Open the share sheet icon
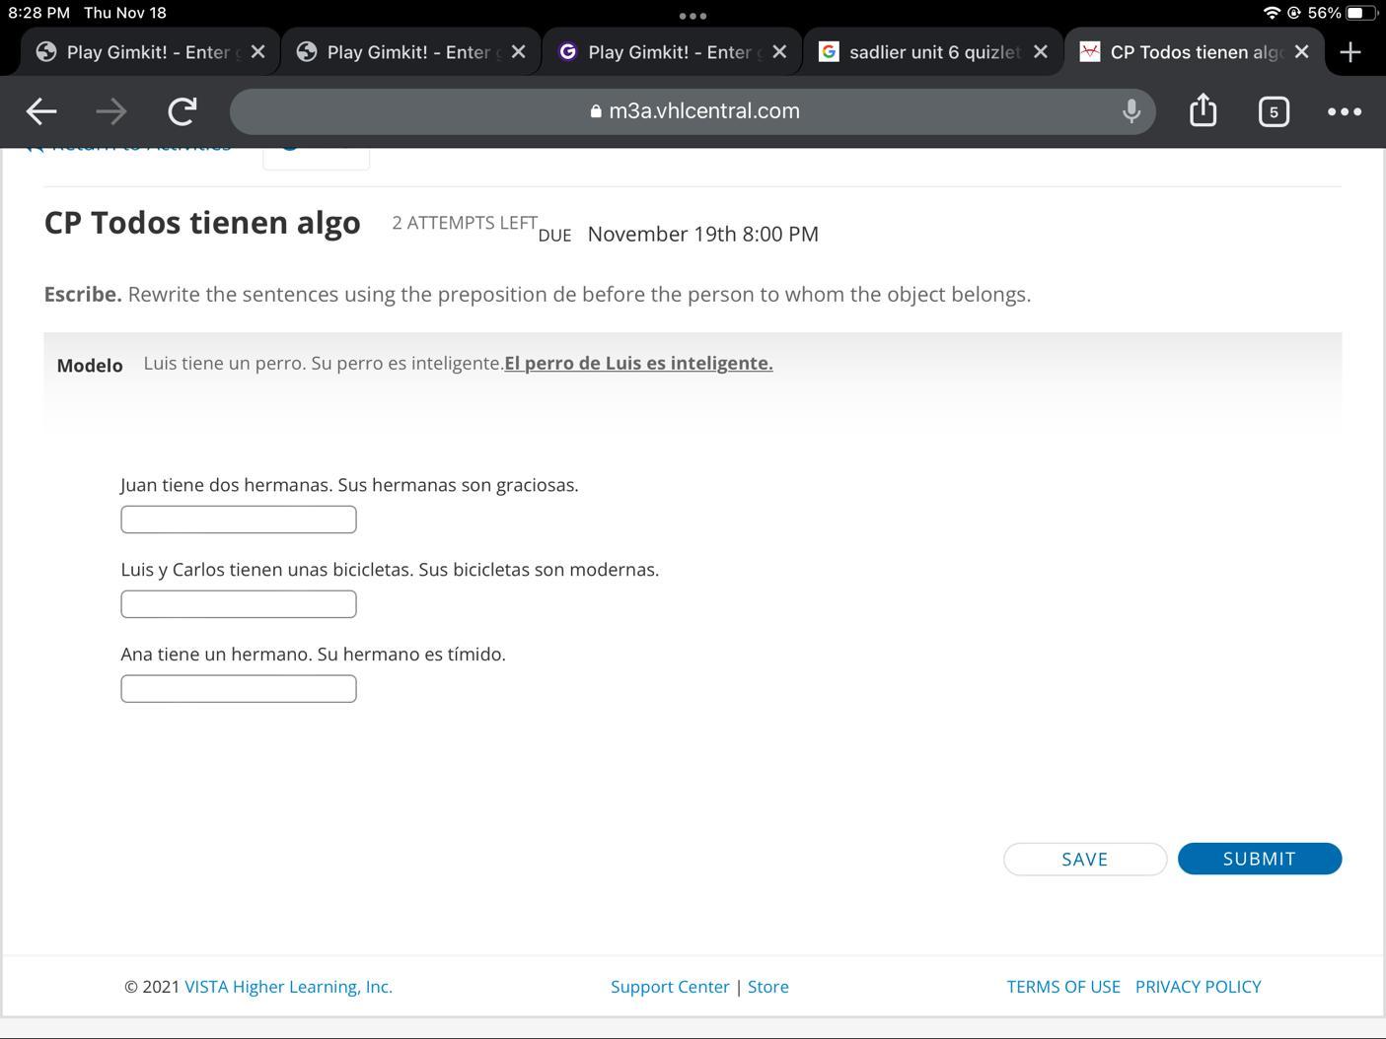 [x=1203, y=110]
